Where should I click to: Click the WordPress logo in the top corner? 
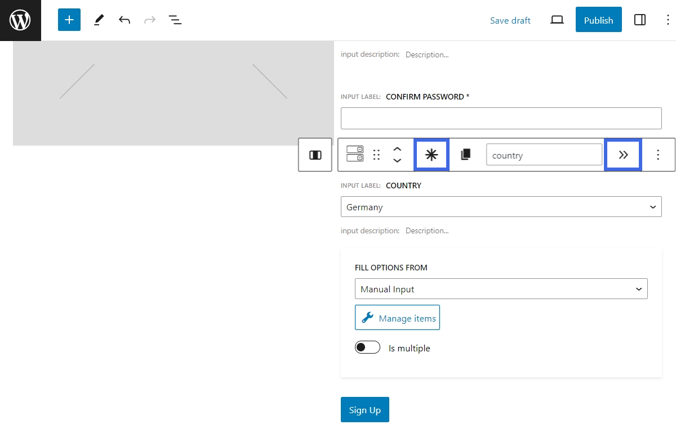(20, 20)
